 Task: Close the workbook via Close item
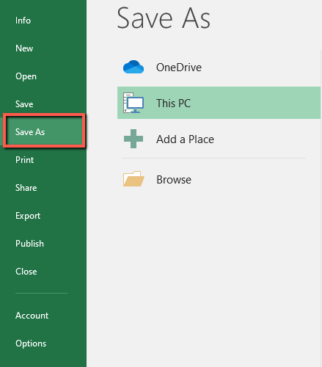pos(26,272)
